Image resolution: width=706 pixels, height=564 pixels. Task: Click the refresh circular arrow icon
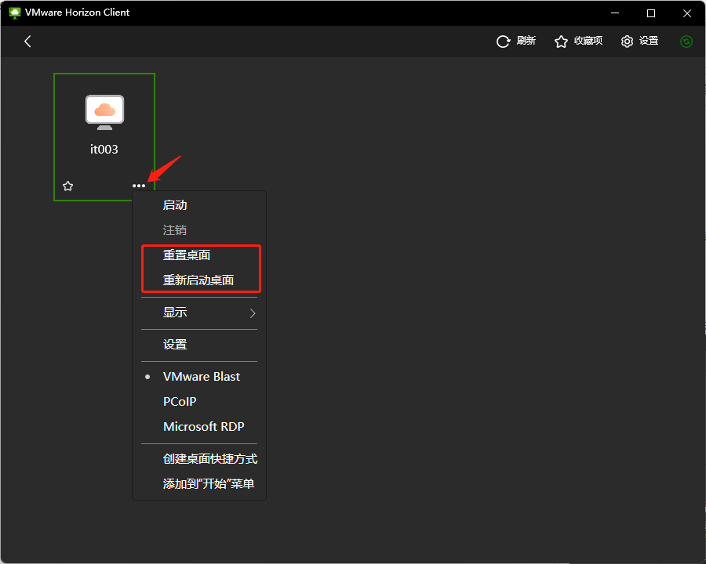pyautogui.click(x=503, y=41)
